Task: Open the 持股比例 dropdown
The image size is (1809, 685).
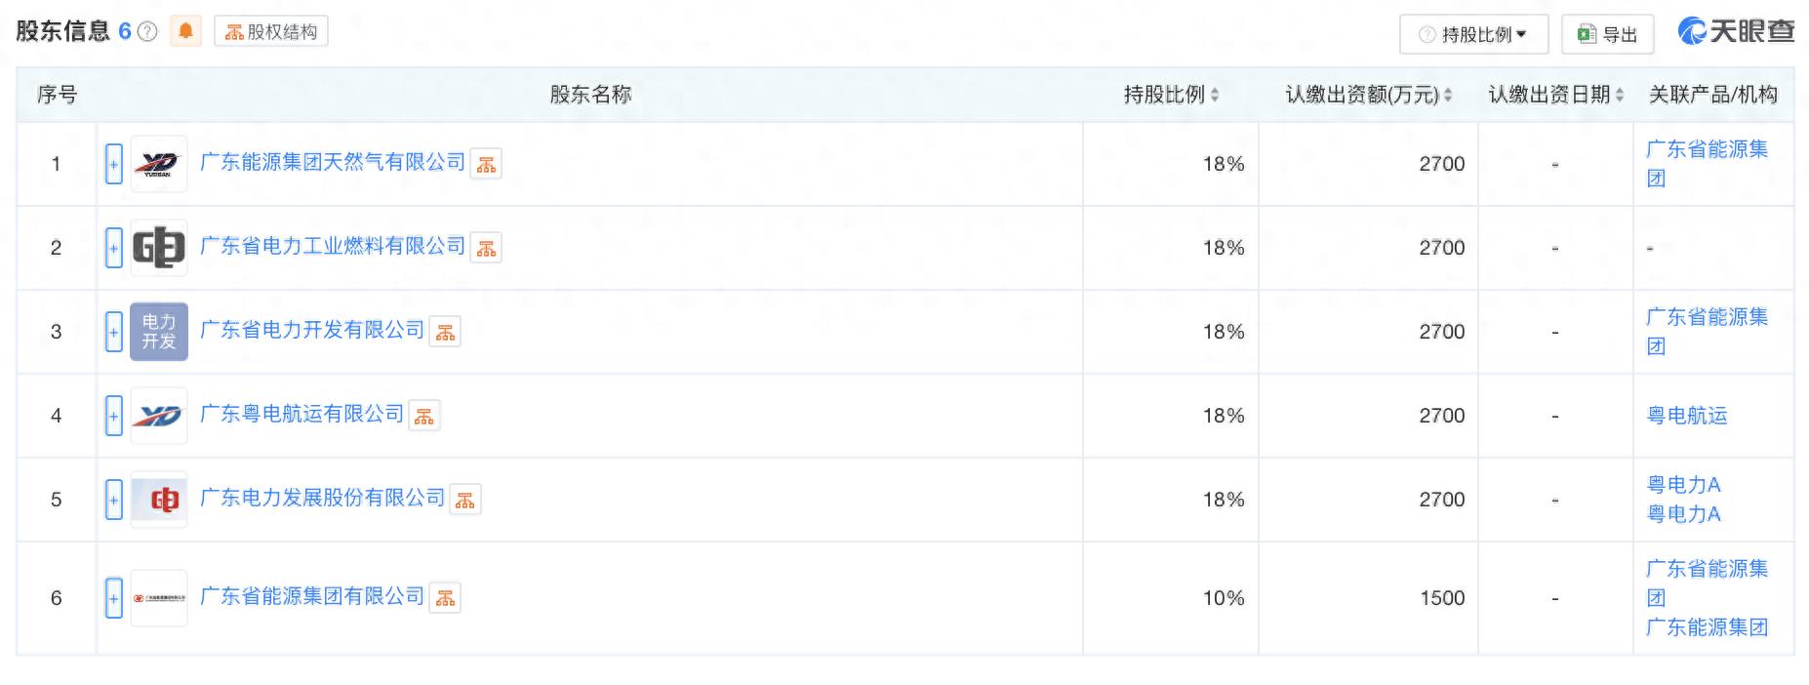Action: coord(1473,34)
